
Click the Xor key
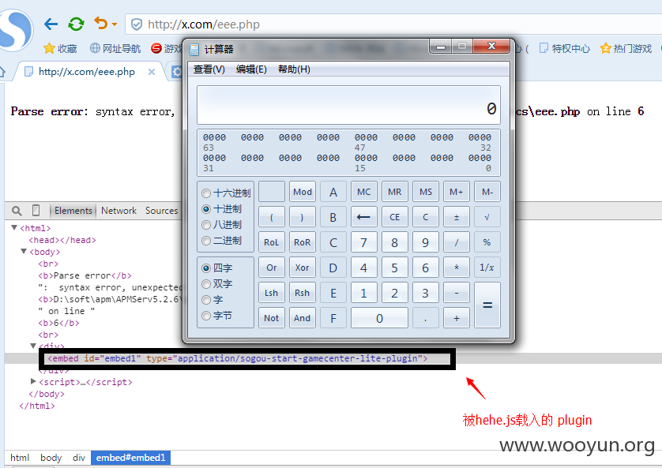pyautogui.click(x=303, y=268)
